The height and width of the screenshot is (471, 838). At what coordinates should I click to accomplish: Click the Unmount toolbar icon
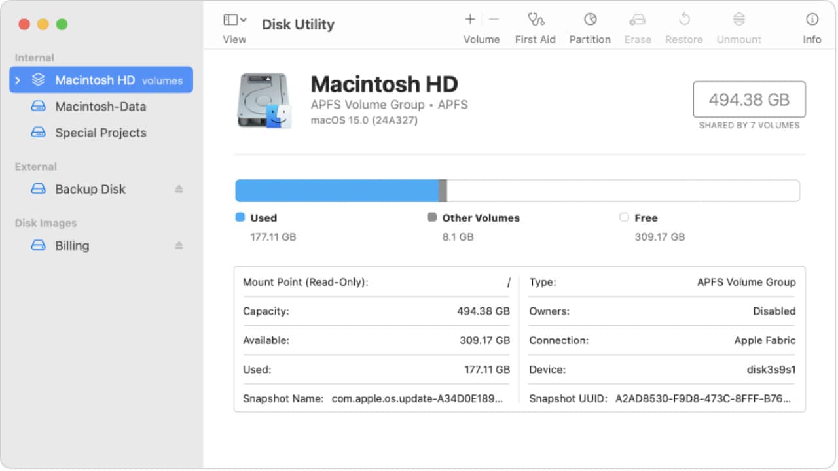(738, 20)
